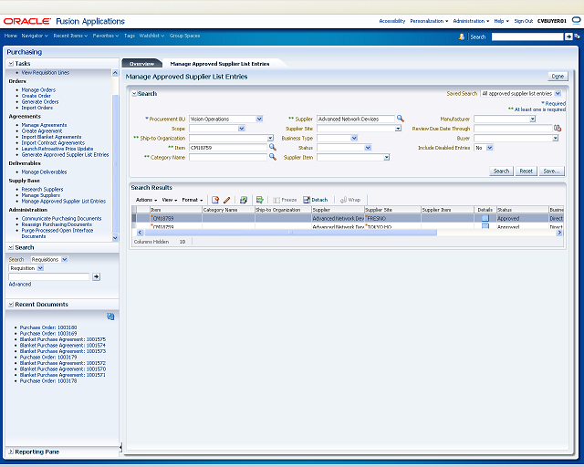Open Actions menu in Search Results

click(x=146, y=200)
